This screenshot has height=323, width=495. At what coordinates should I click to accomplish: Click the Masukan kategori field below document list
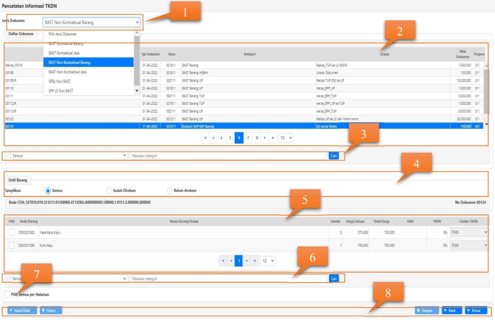point(228,156)
